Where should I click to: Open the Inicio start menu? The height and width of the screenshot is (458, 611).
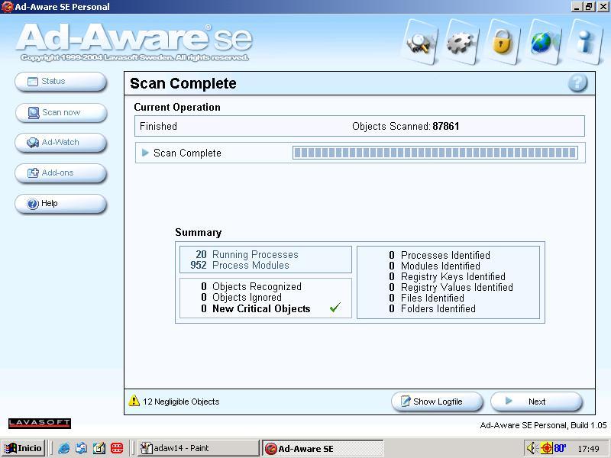pyautogui.click(x=24, y=448)
